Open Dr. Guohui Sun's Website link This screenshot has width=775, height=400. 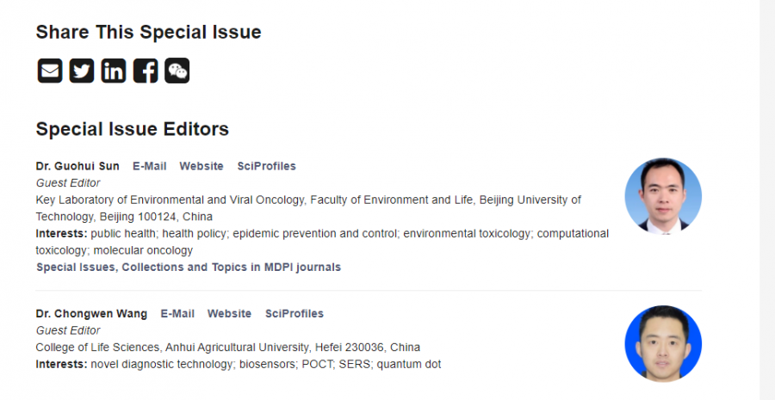(201, 166)
